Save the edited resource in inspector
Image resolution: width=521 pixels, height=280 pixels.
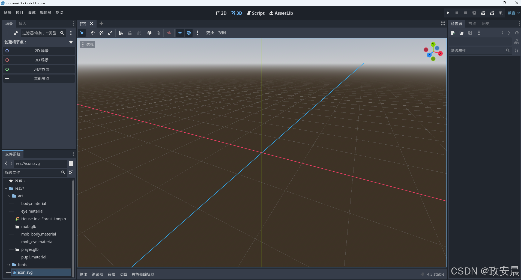click(470, 33)
